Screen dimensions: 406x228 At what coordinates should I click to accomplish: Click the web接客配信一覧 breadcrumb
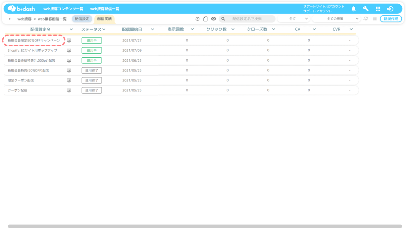coord(52,19)
